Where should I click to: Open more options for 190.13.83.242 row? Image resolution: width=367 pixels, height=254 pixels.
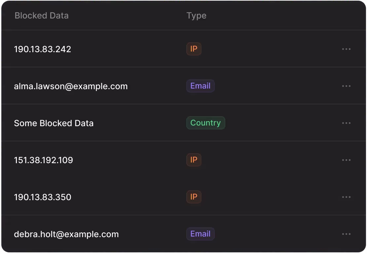click(x=346, y=49)
